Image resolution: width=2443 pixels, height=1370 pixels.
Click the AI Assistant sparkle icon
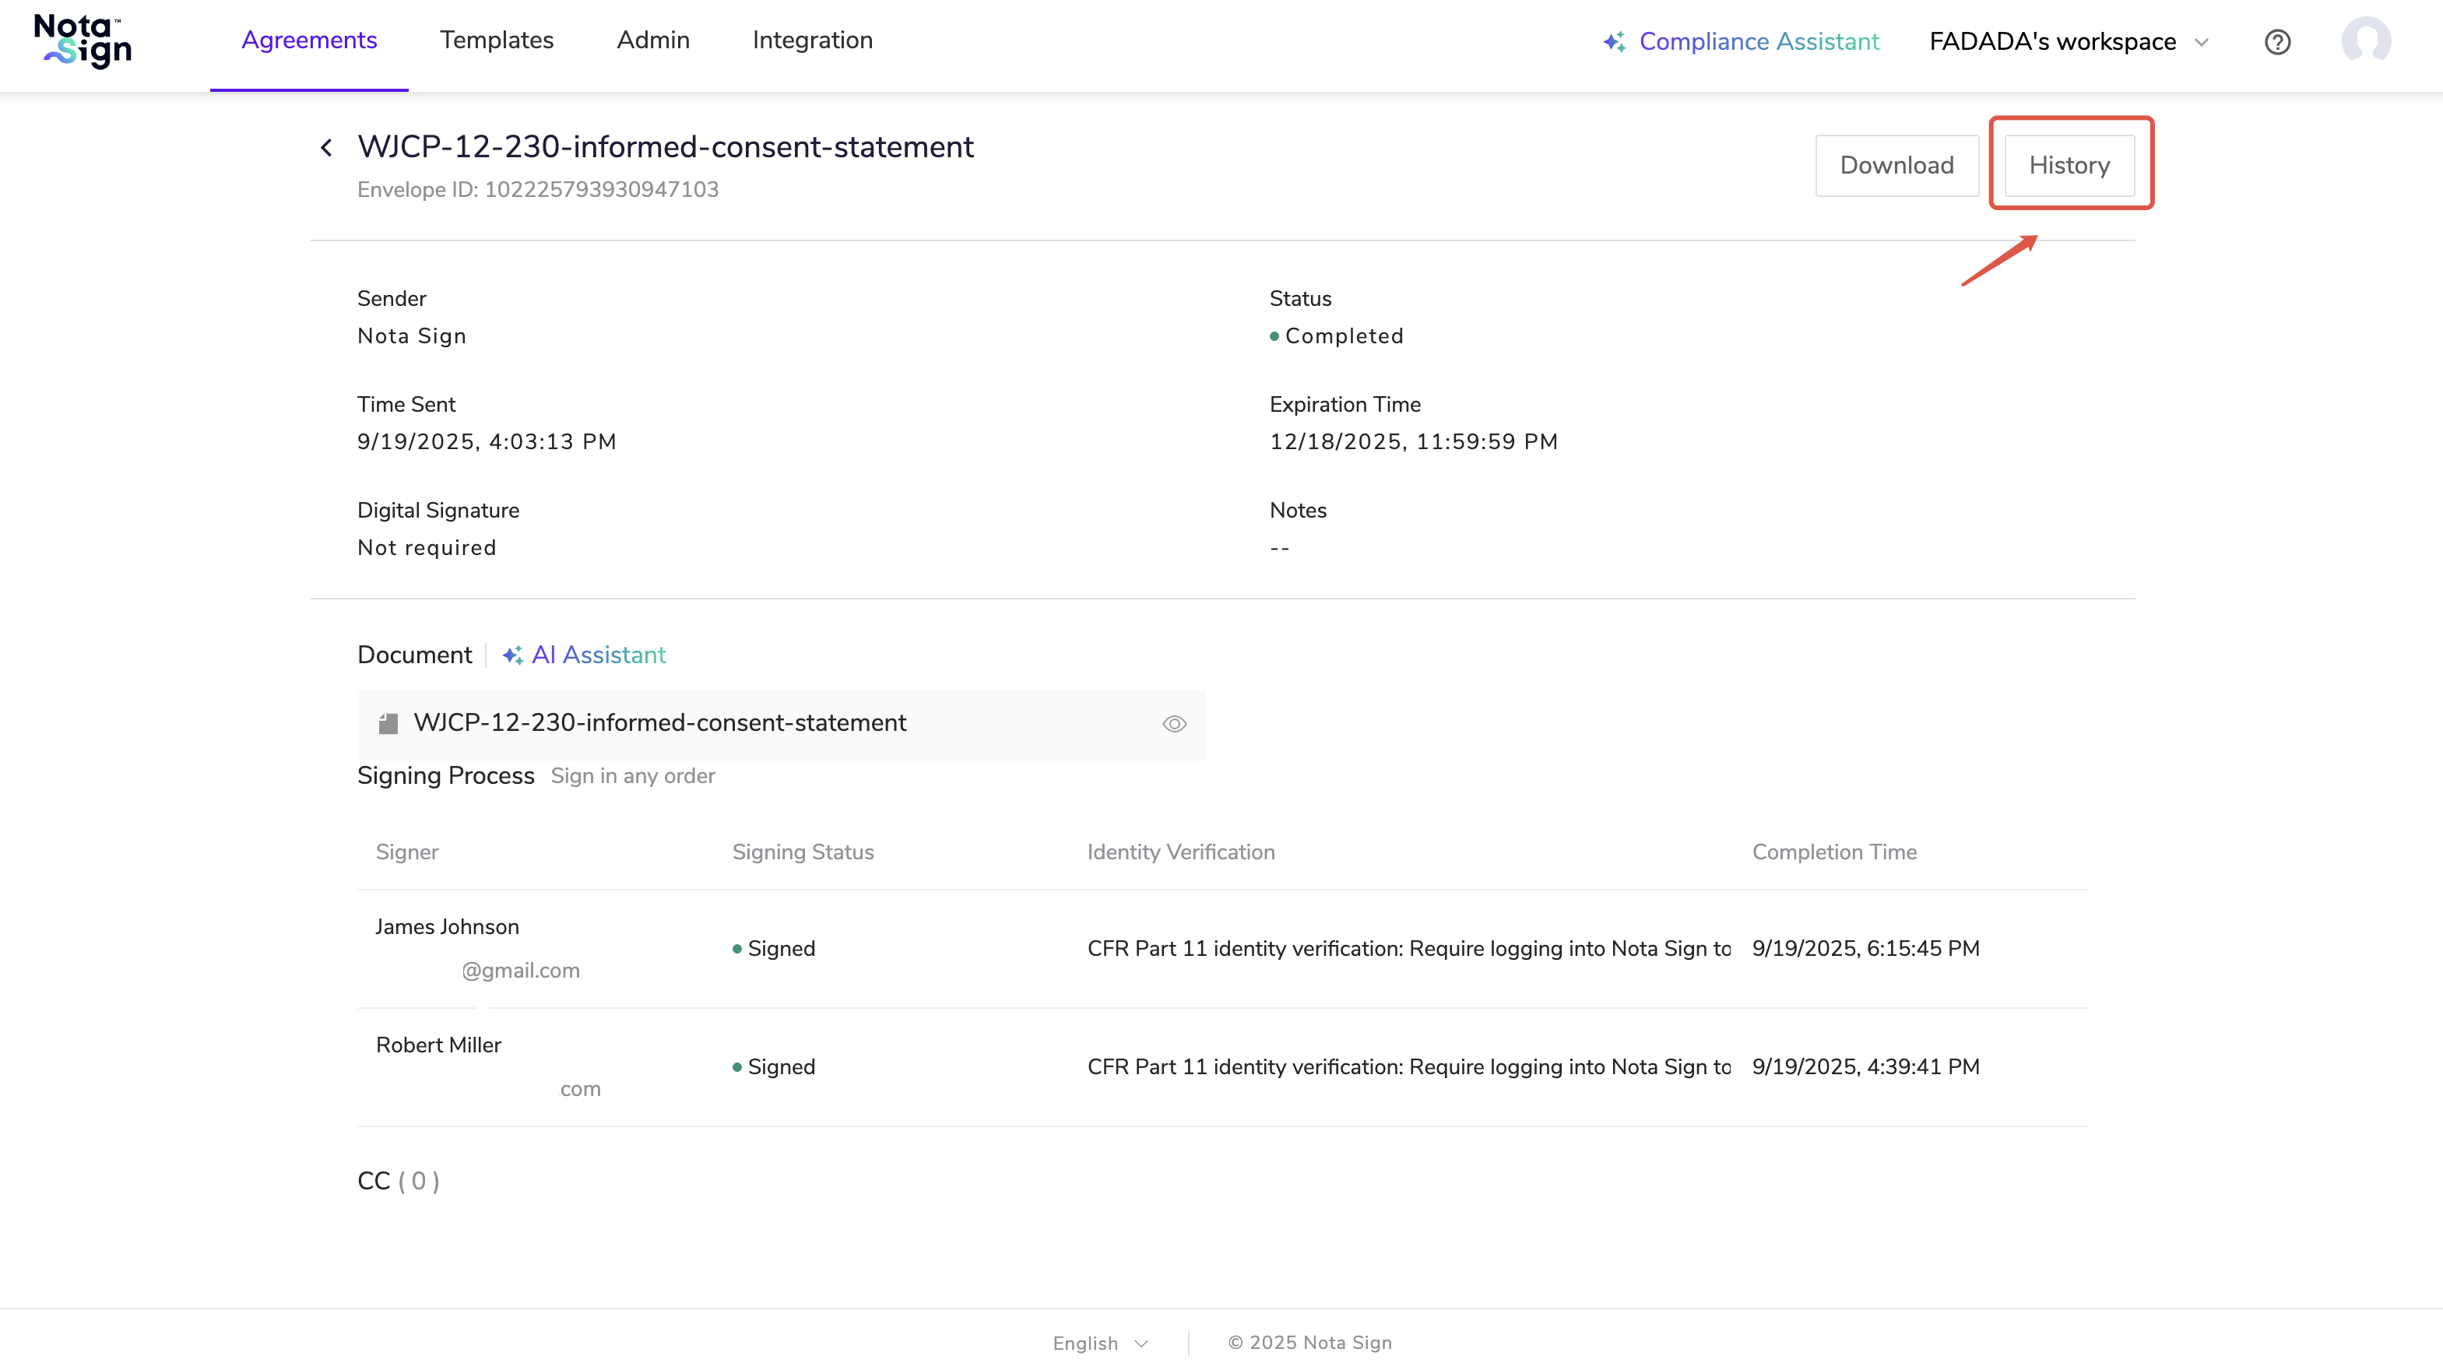(x=512, y=655)
